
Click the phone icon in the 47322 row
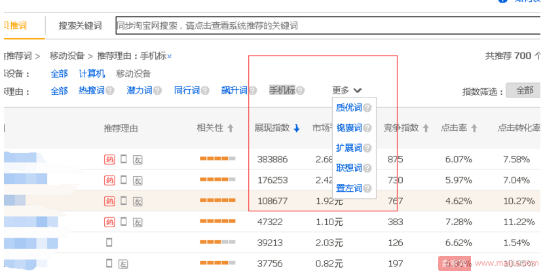point(124,221)
